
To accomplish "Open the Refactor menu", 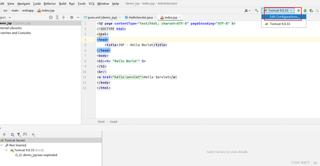I will point(50,3).
